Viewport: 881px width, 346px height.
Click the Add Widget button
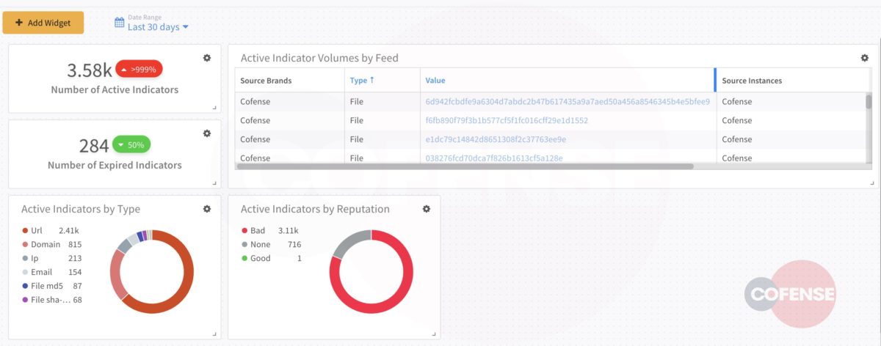coord(43,23)
